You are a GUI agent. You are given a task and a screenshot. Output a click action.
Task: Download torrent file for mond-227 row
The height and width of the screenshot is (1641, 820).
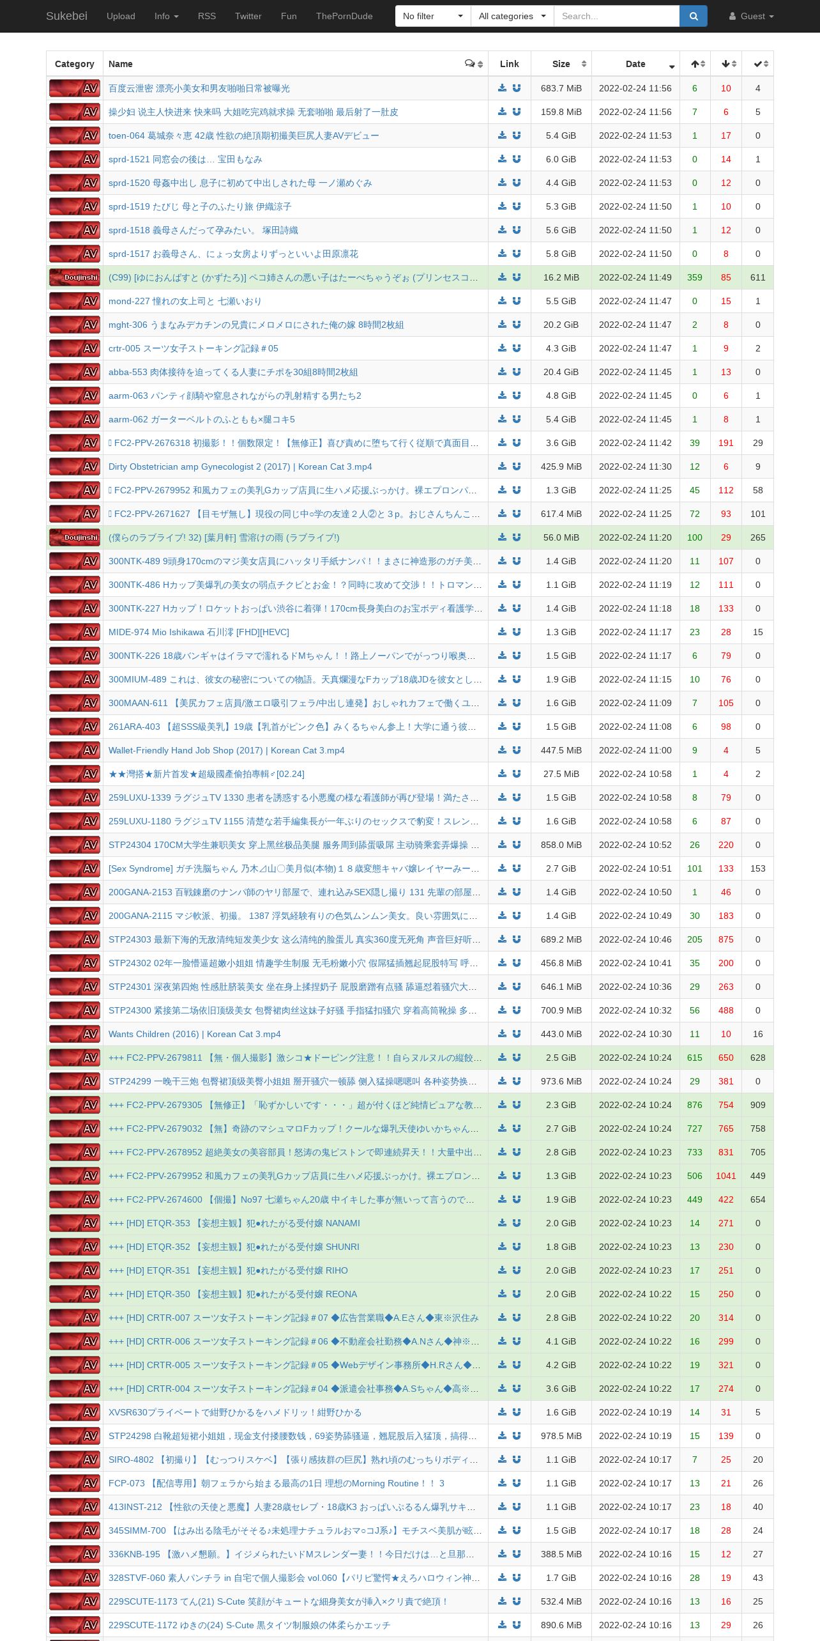503,301
